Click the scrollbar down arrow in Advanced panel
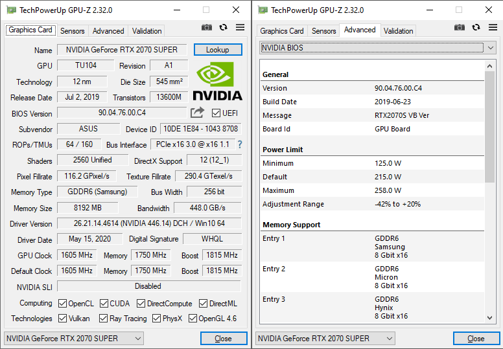The image size is (503, 349). click(x=489, y=317)
